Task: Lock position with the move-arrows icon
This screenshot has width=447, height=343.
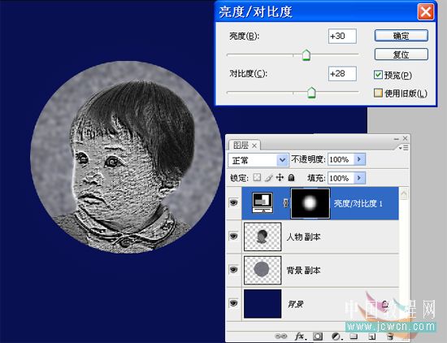Action: click(280, 178)
